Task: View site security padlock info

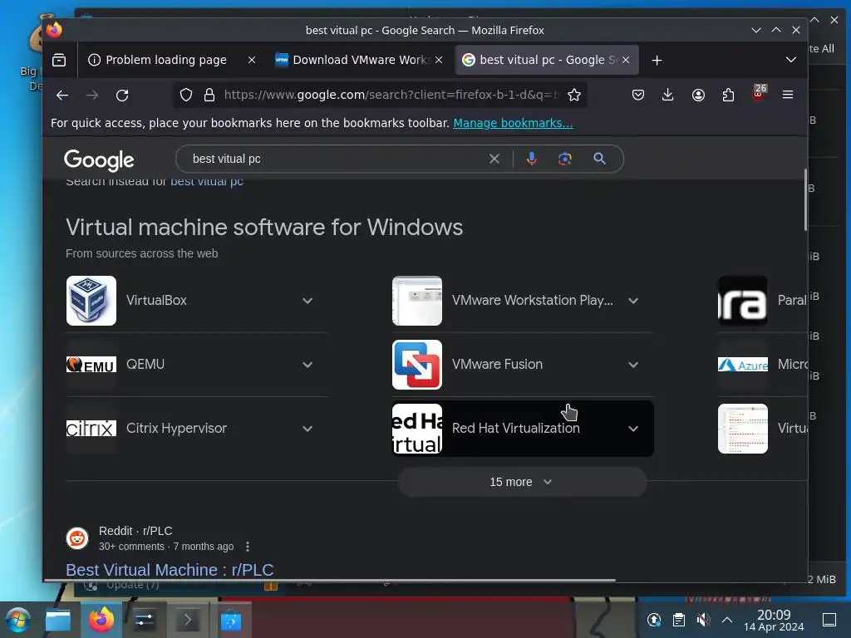Action: pos(209,96)
